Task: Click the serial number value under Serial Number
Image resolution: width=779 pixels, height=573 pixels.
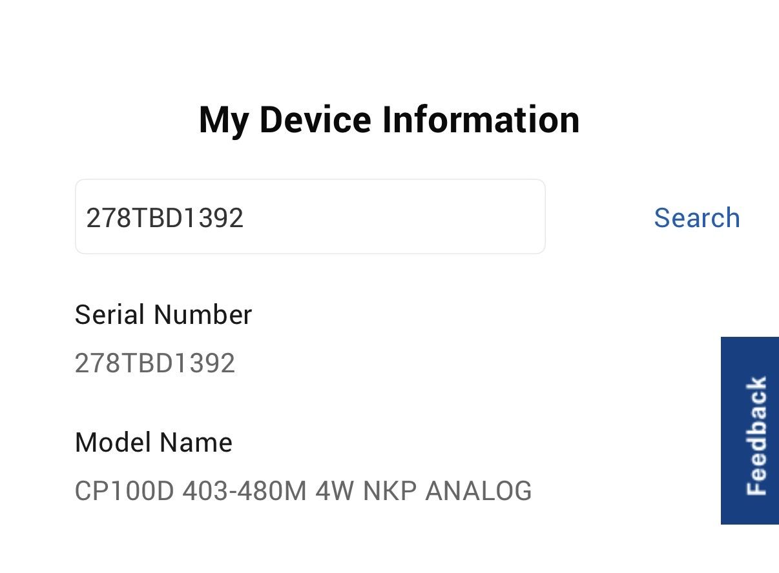Action: pyautogui.click(x=155, y=363)
